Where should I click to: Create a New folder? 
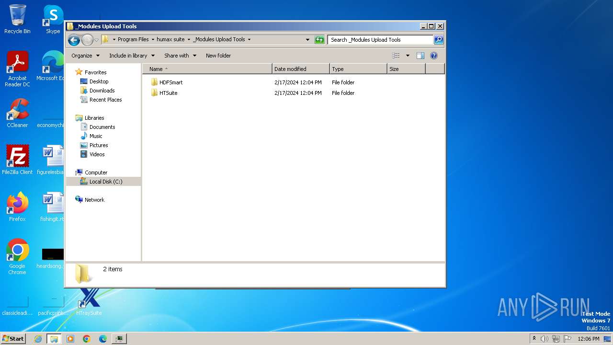click(218, 56)
